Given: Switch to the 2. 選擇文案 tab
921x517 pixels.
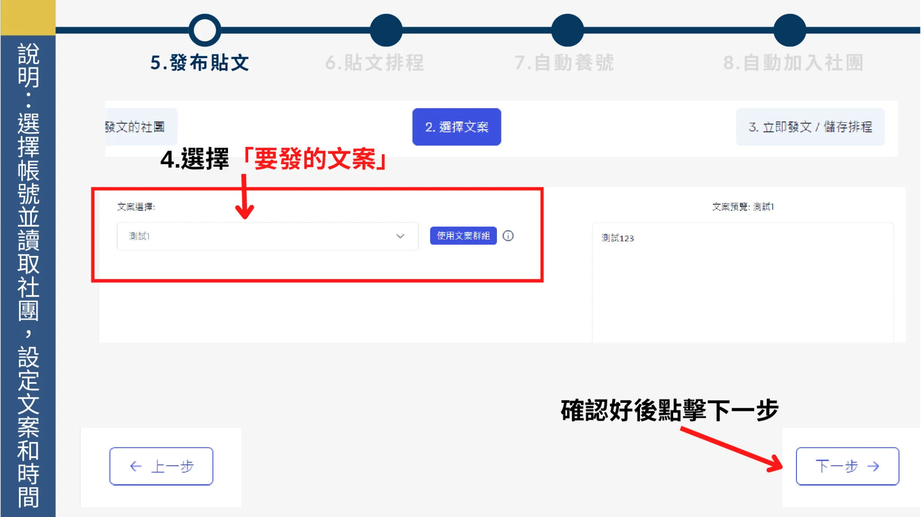Looking at the screenshot, I should (456, 127).
